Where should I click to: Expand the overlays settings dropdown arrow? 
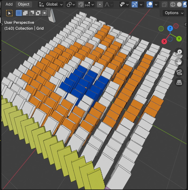coord(156,5)
